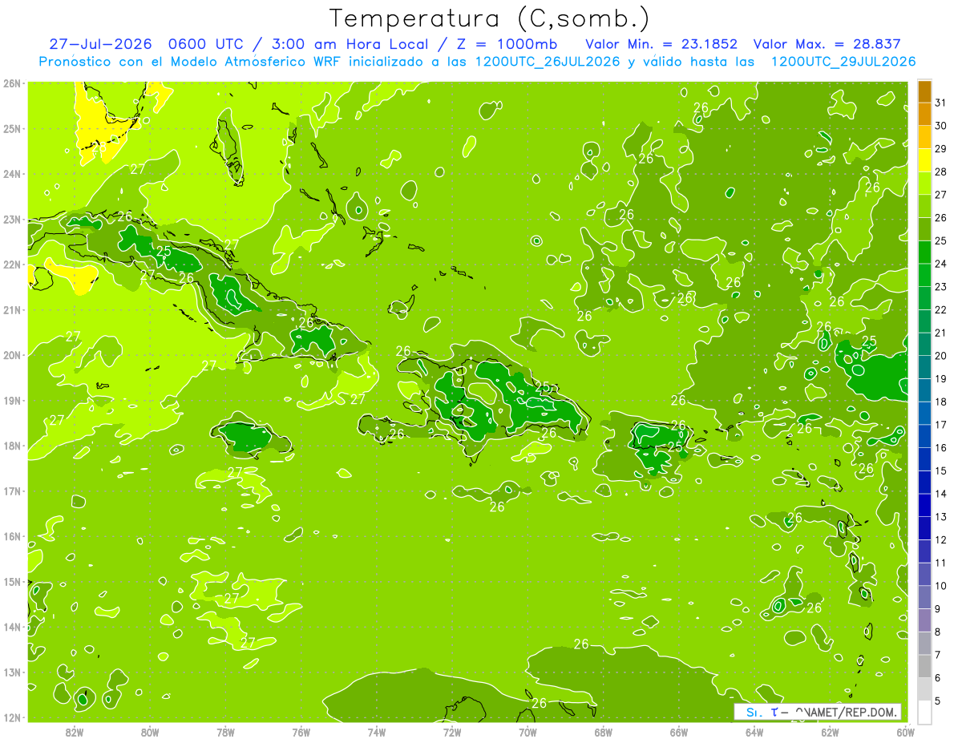
Task: Click the '66W' longitude axis label
Action: click(x=678, y=732)
